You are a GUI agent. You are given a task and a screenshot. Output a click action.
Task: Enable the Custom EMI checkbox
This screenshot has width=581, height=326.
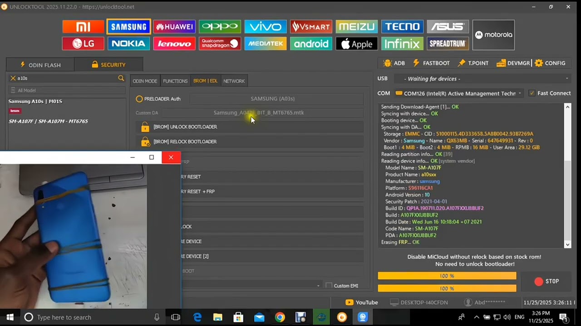(329, 286)
